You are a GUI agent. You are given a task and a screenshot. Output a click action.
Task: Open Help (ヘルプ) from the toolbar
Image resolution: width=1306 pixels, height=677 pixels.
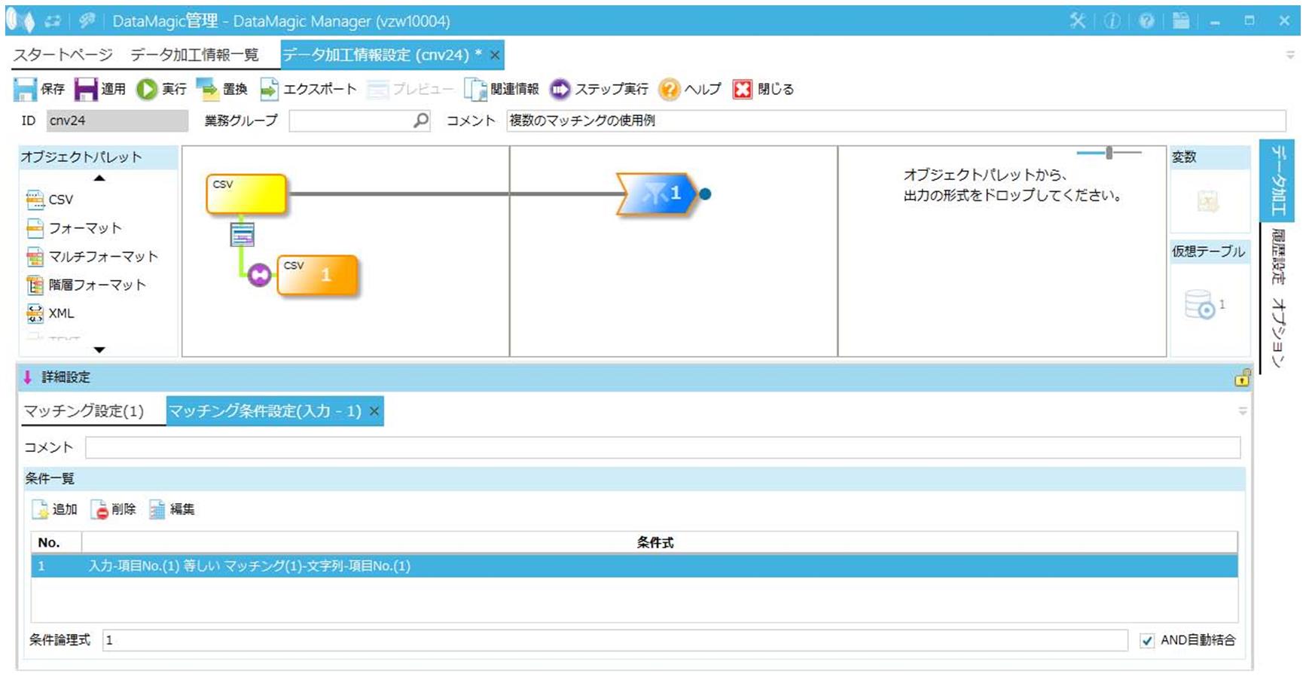669,90
